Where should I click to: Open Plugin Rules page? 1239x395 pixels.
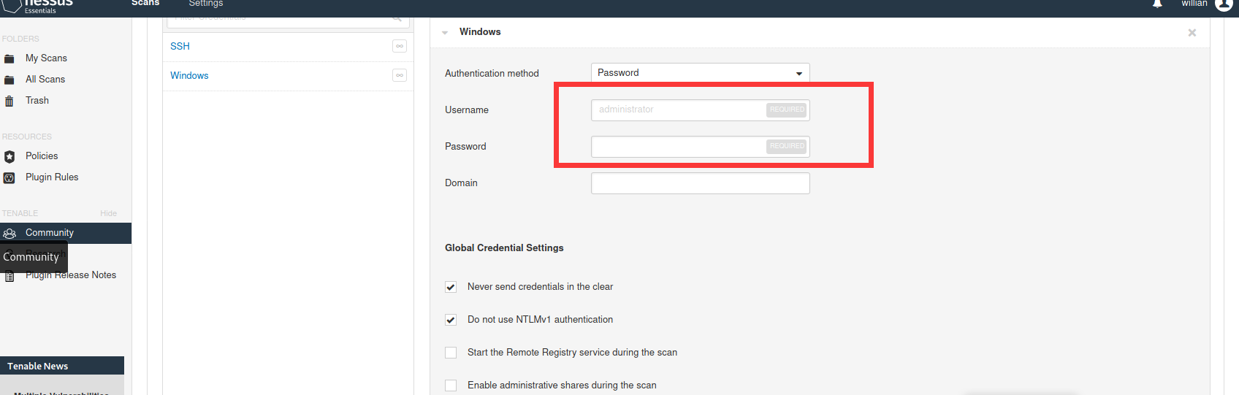[x=52, y=177]
